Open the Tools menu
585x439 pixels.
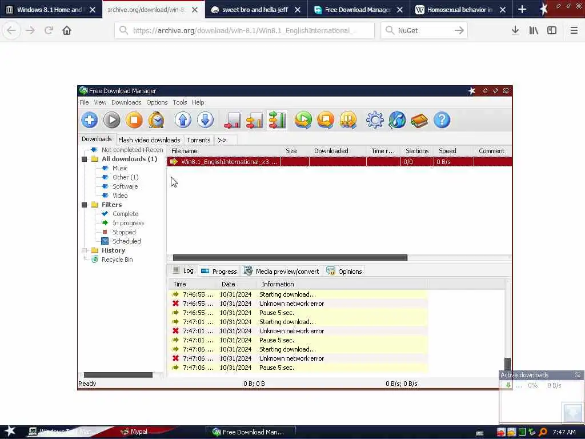click(180, 102)
